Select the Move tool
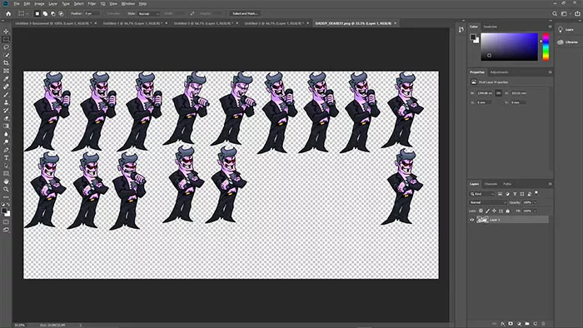583x328 pixels. click(x=6, y=31)
